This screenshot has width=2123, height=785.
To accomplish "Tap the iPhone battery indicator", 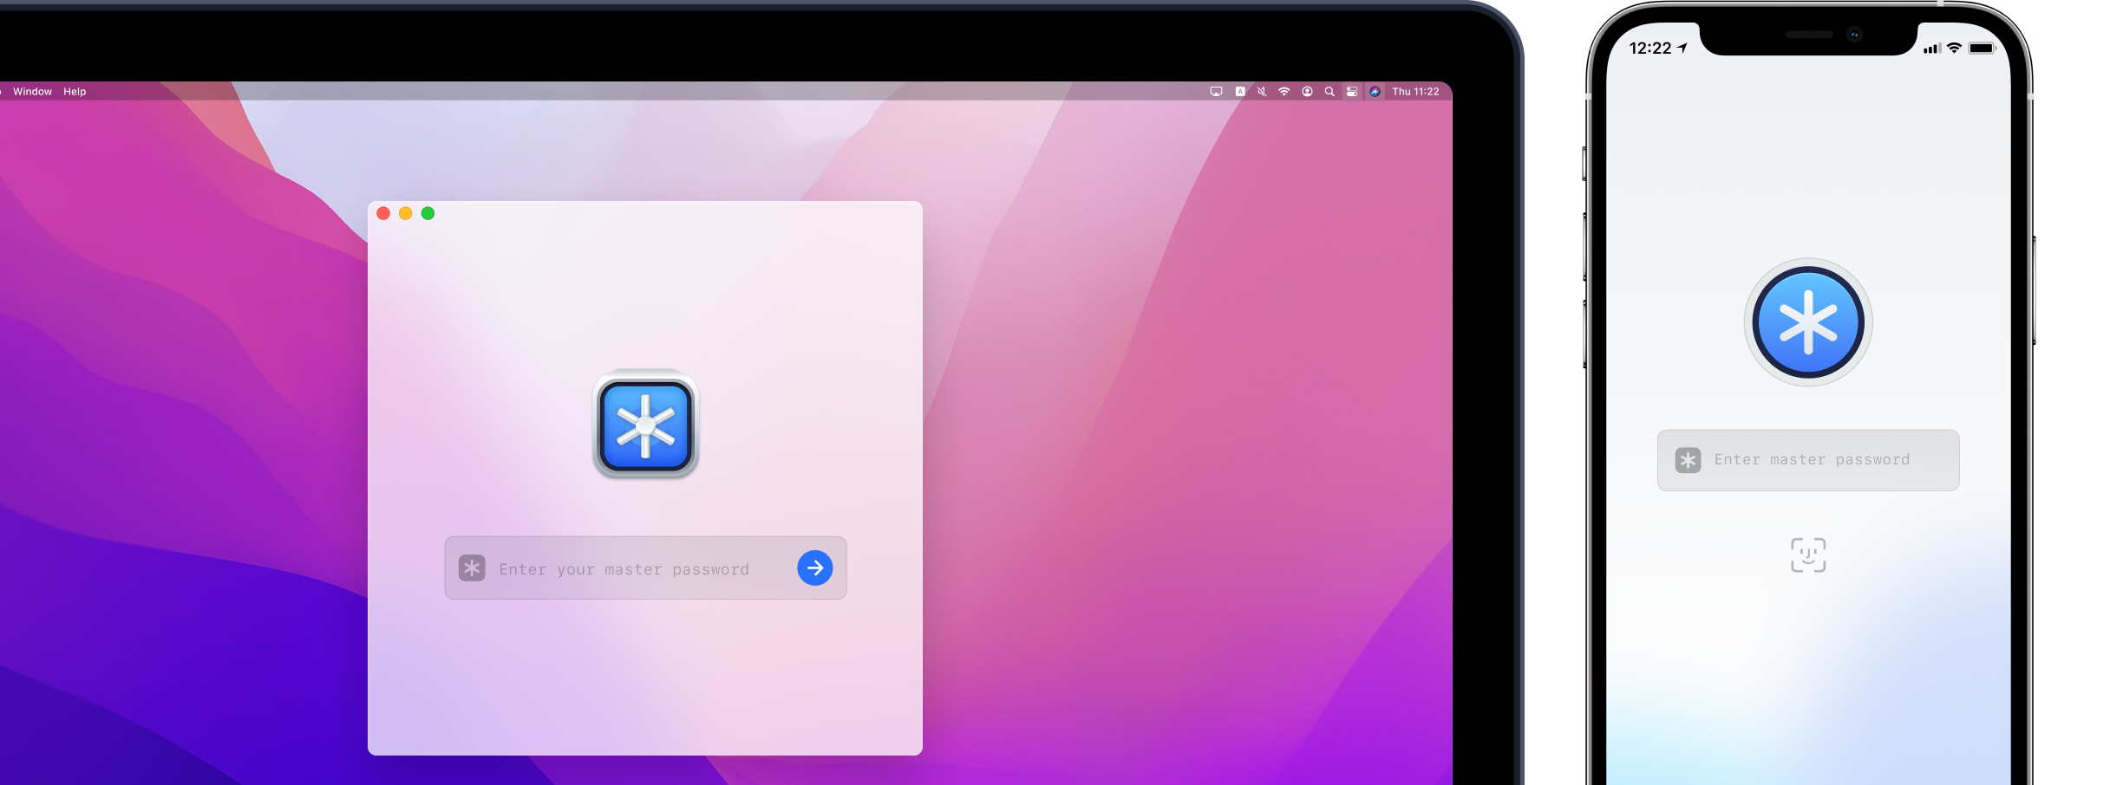I will pyautogui.click(x=1983, y=49).
